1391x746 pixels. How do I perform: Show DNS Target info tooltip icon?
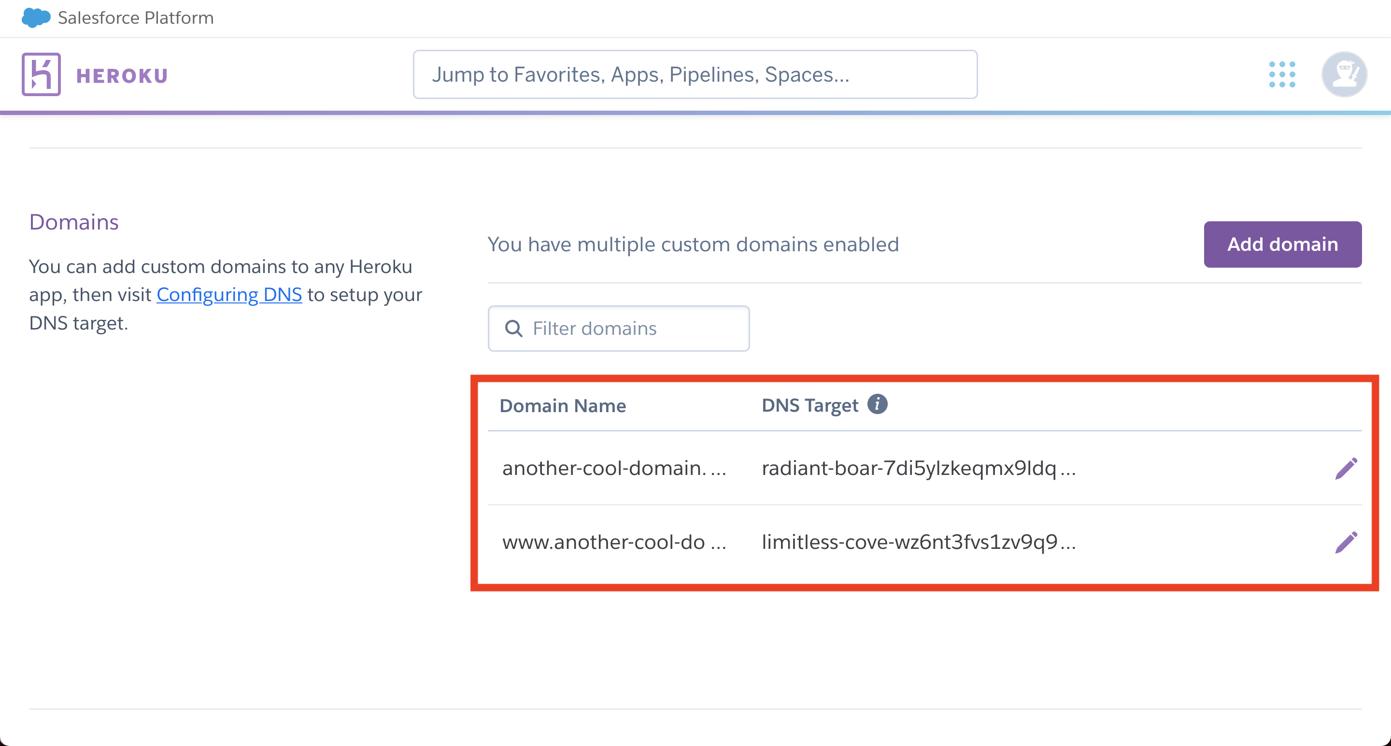[878, 404]
